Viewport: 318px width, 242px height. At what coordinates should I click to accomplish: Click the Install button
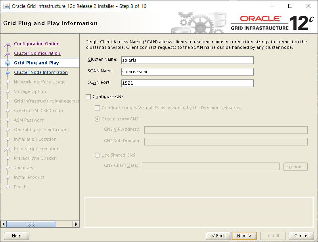pyautogui.click(x=273, y=236)
